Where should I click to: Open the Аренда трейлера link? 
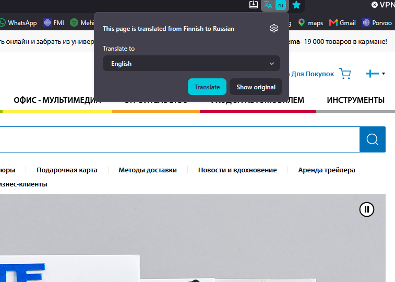[327, 170]
